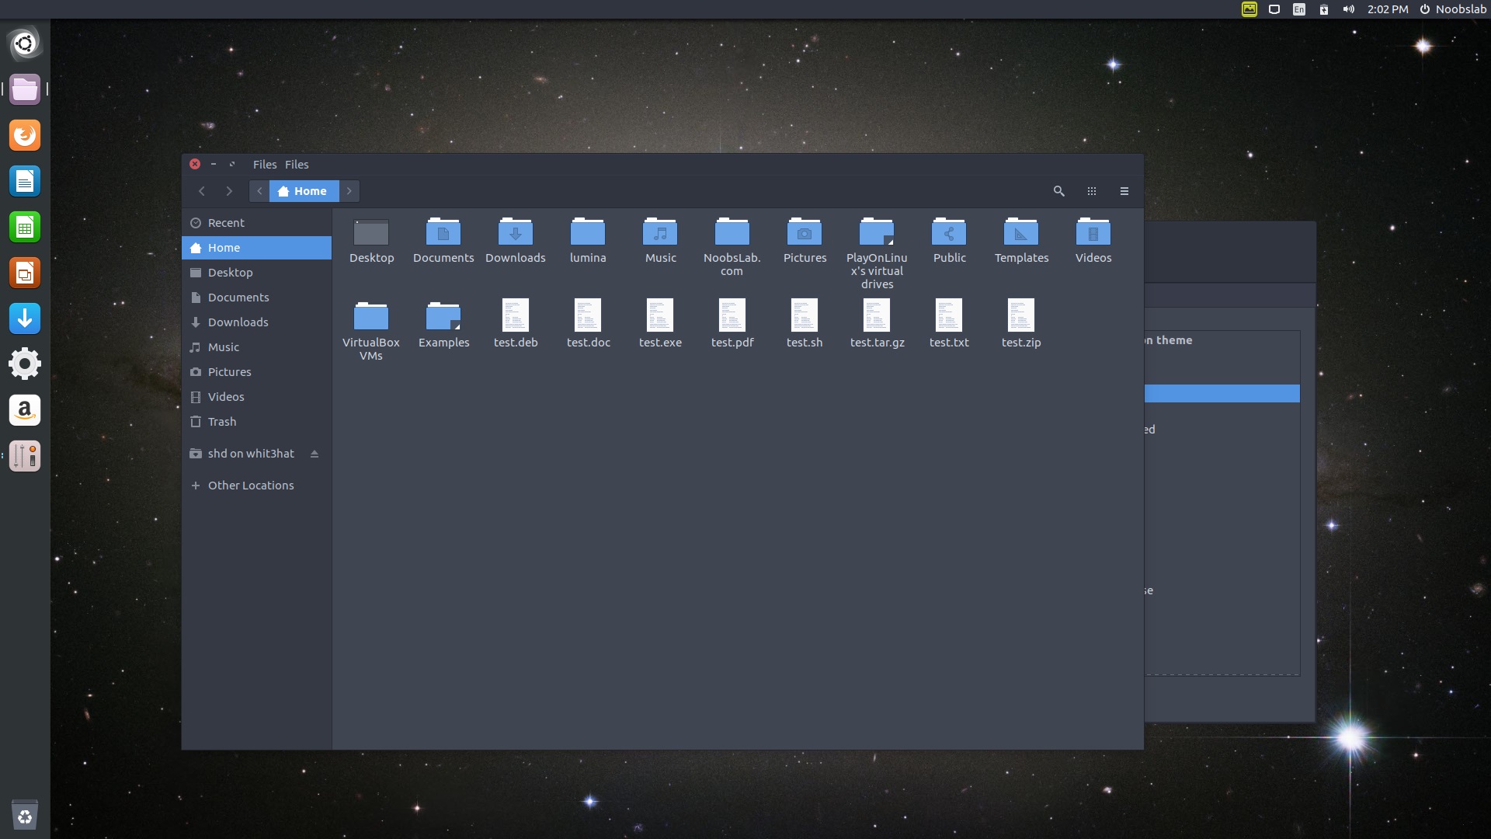Viewport: 1491px width, 839px height.
Task: Click the volume indicator in the top panel
Action: [1349, 9]
